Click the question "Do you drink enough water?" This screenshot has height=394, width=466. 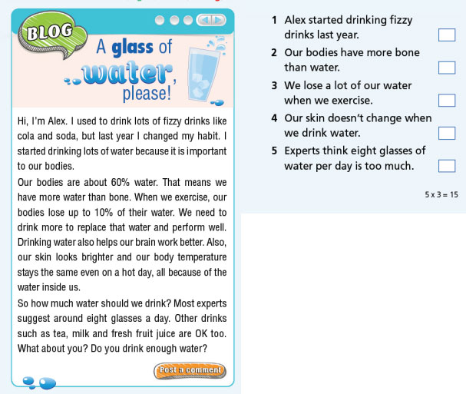pyautogui.click(x=145, y=346)
